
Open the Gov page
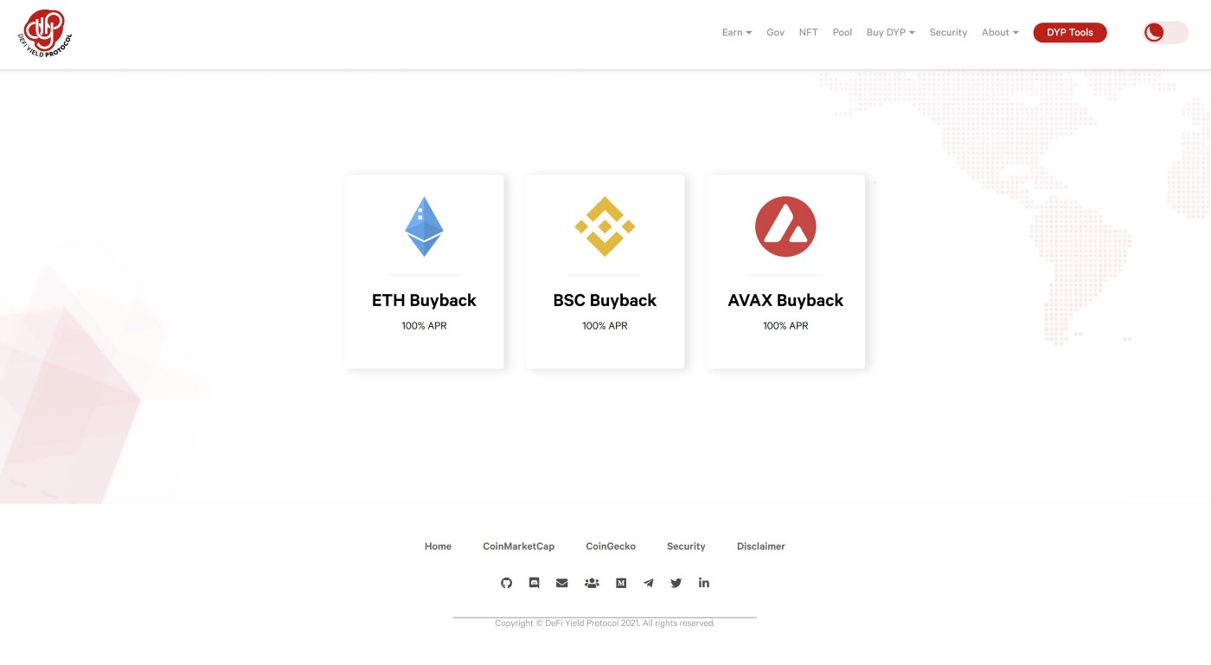pyautogui.click(x=775, y=33)
